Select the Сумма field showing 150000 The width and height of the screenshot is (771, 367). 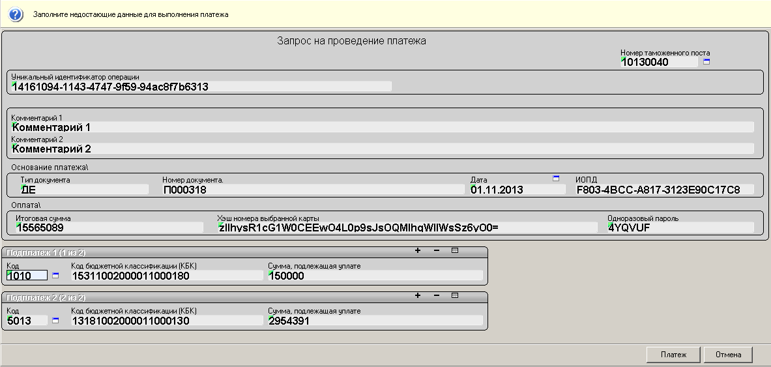tap(375, 276)
